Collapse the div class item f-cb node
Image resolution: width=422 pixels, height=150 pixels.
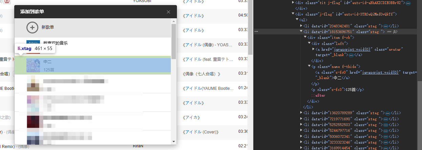point(305,37)
